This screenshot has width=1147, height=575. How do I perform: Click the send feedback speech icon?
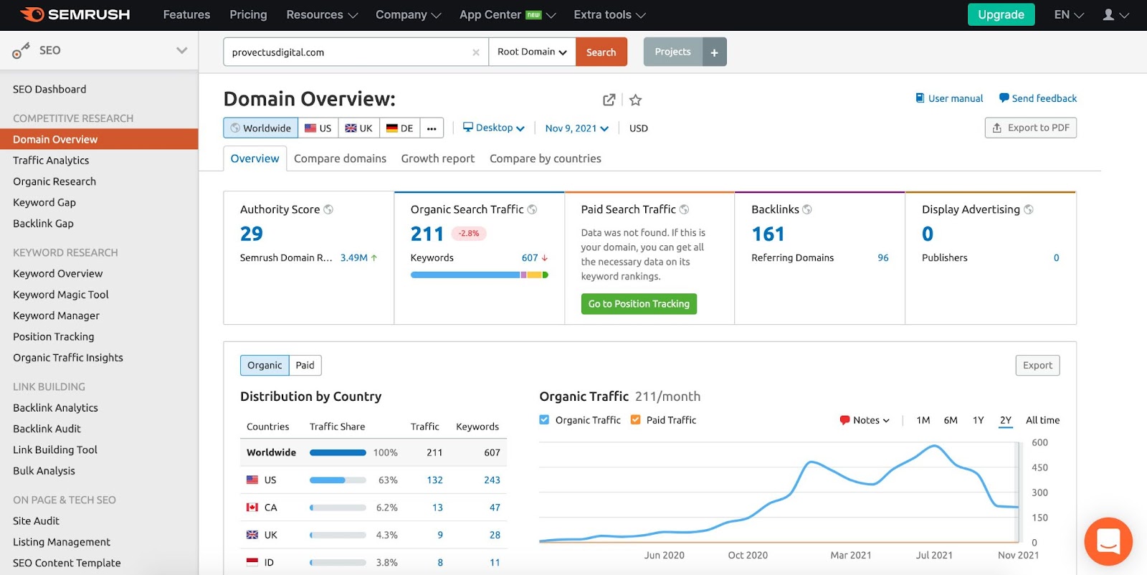point(1004,98)
